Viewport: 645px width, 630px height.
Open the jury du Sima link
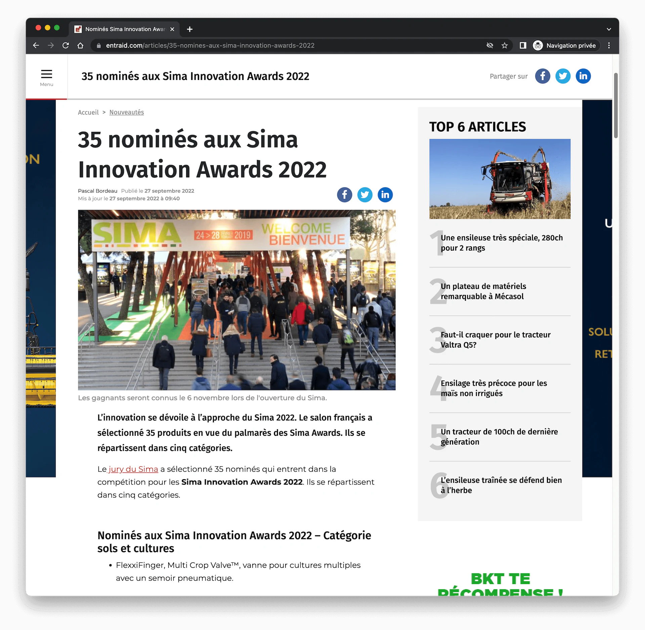click(x=133, y=469)
